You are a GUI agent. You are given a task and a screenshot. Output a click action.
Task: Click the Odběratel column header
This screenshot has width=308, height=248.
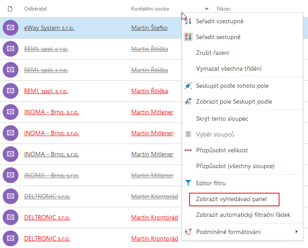(x=36, y=9)
